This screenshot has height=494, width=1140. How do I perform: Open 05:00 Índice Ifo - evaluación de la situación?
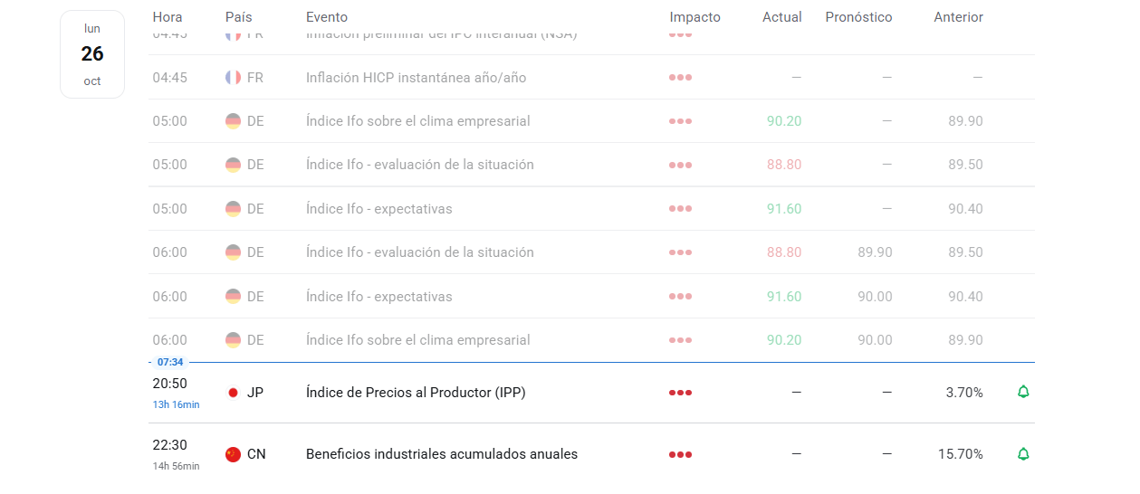tap(420, 165)
